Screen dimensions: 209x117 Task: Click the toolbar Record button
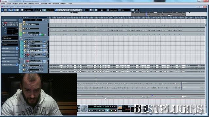click(x=52, y=10)
